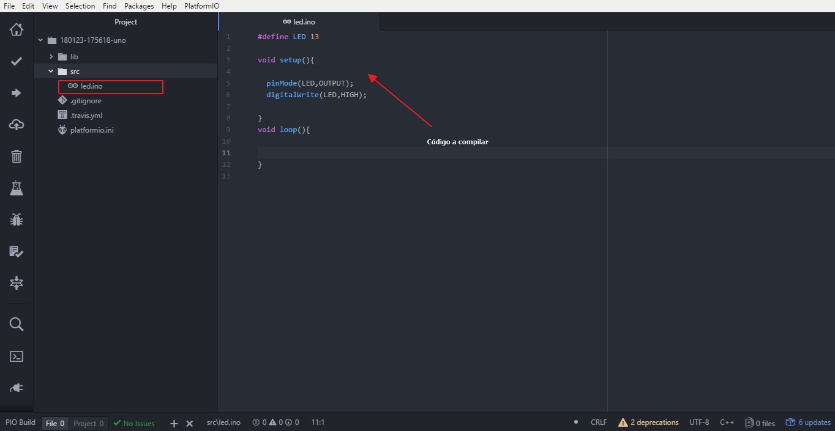The image size is (835, 431).
Task: Open the Selection menu
Action: (80, 6)
